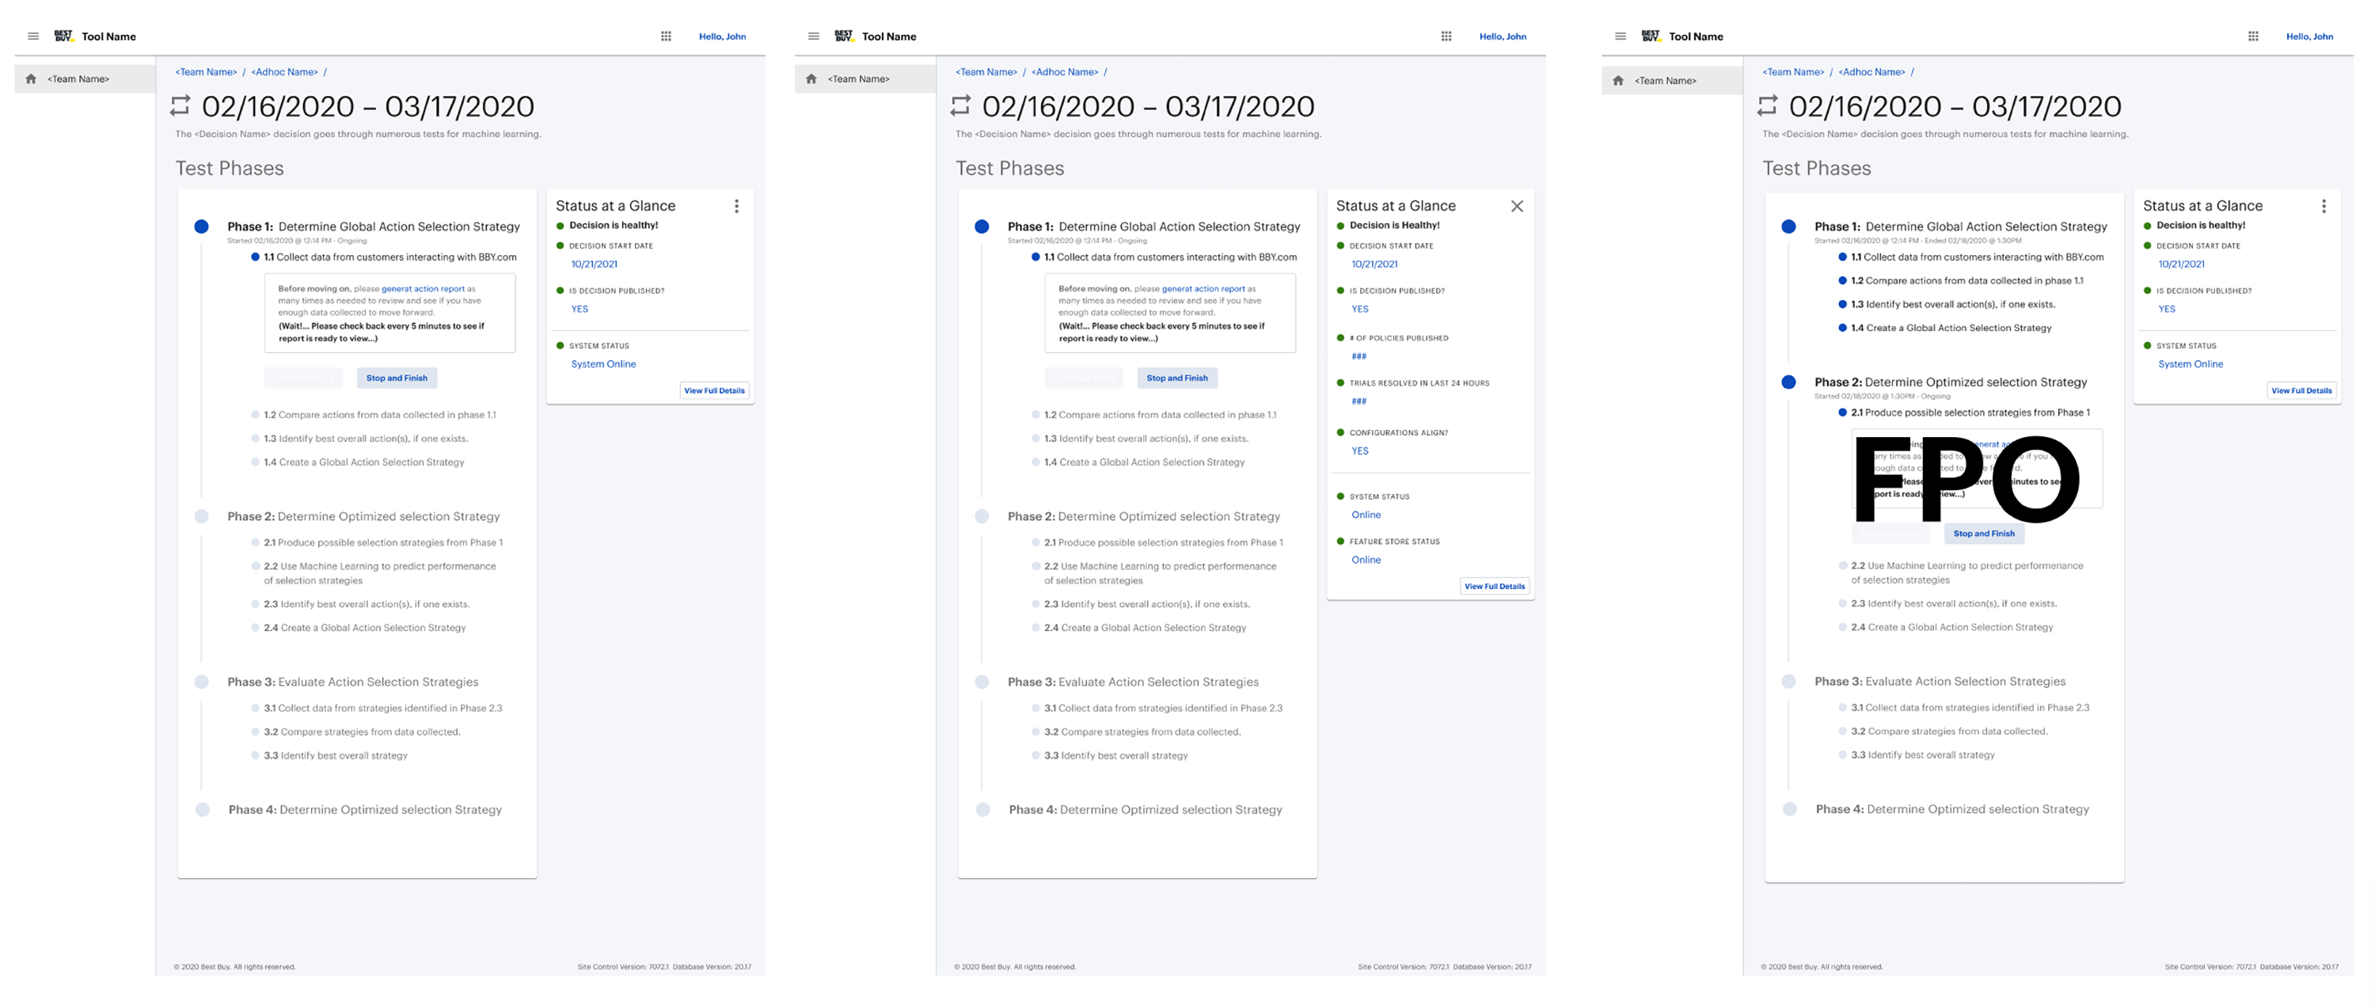
Task: Open apps grid icon in left mockup
Action: pos(666,37)
